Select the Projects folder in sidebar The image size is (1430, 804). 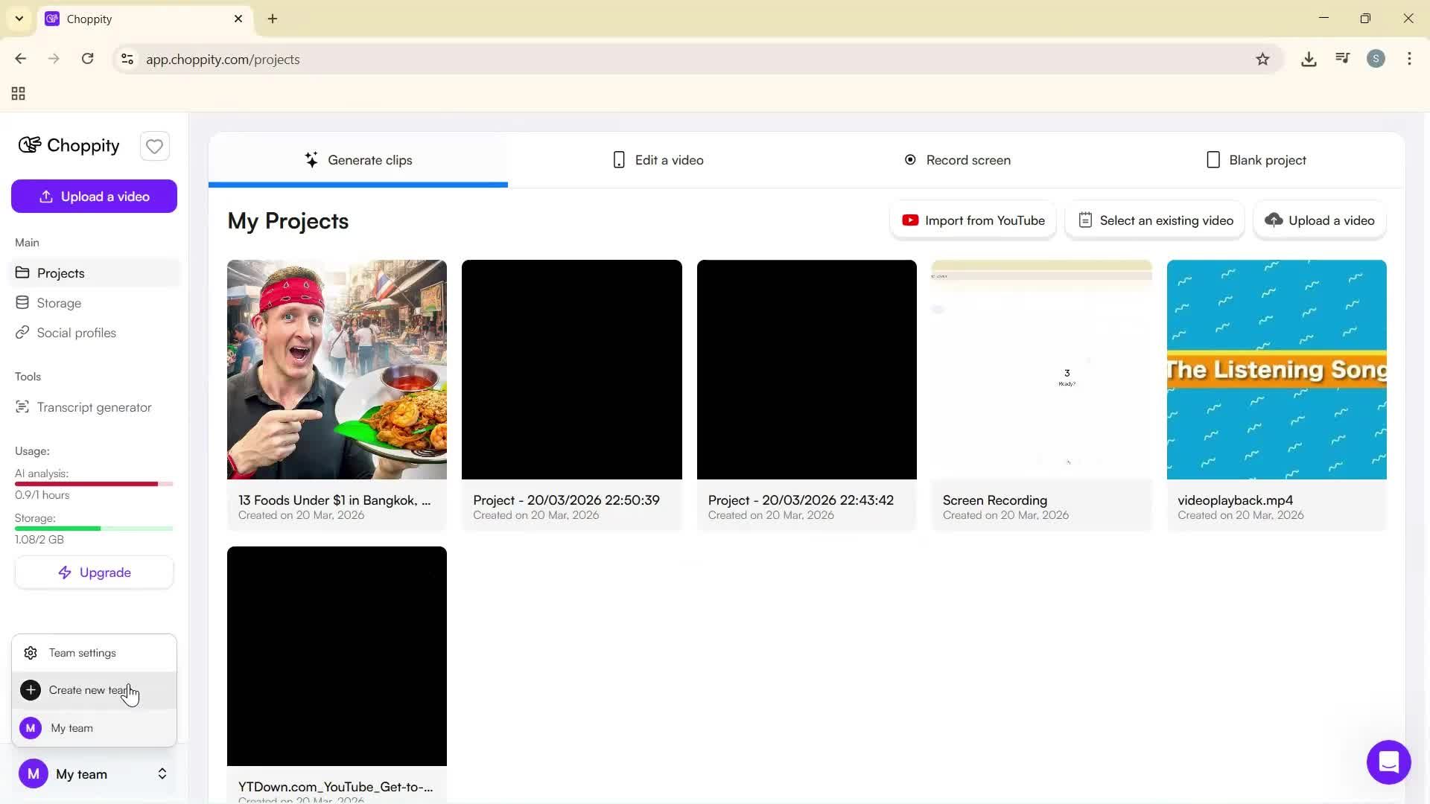click(60, 272)
